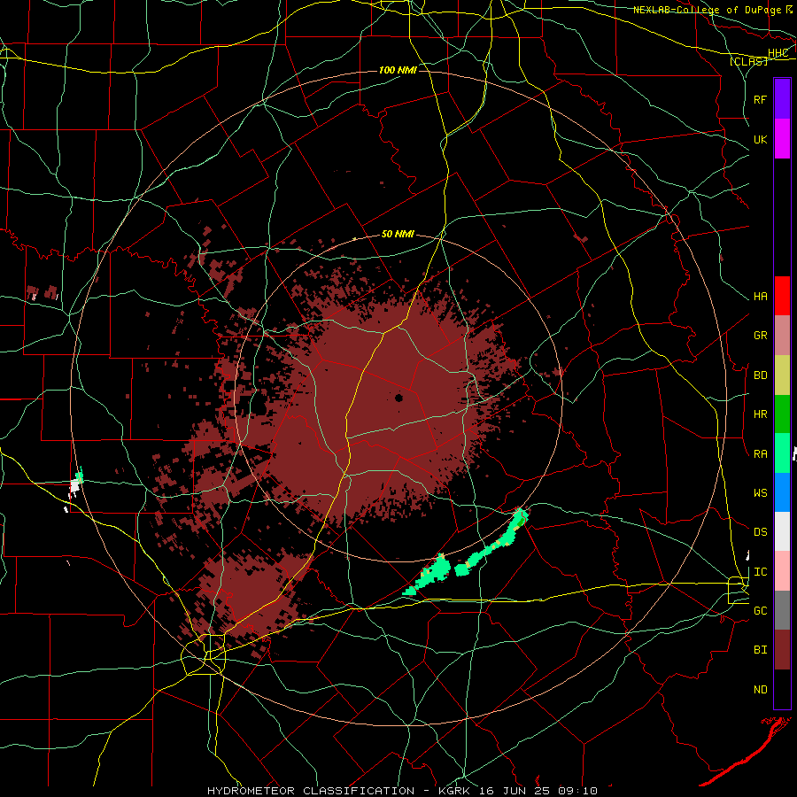Image resolution: width=797 pixels, height=797 pixels.
Task: Click the WS legend label
Action: point(760,492)
